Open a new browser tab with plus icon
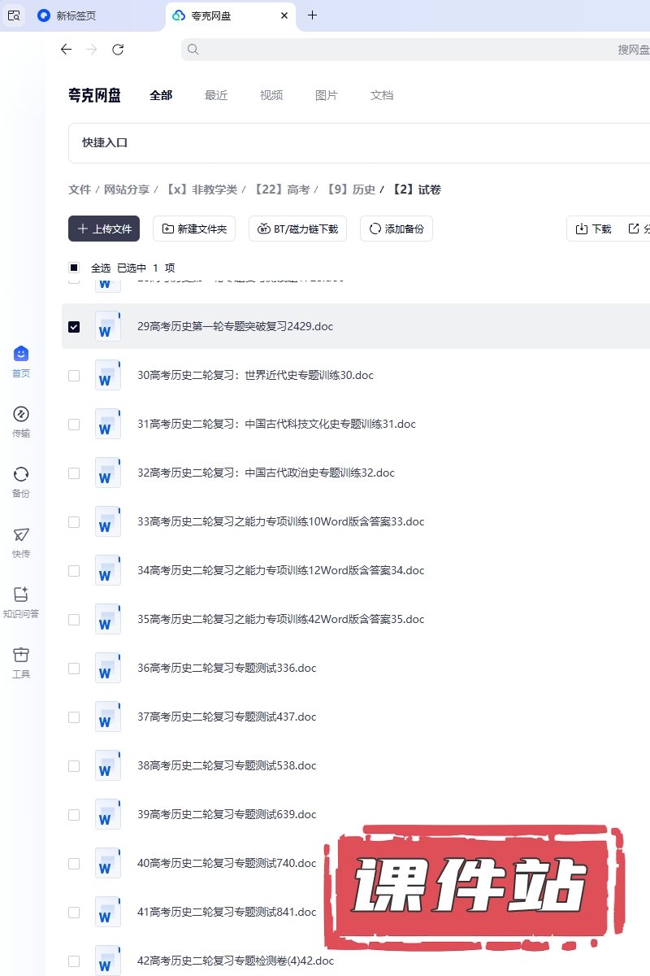 tap(312, 15)
